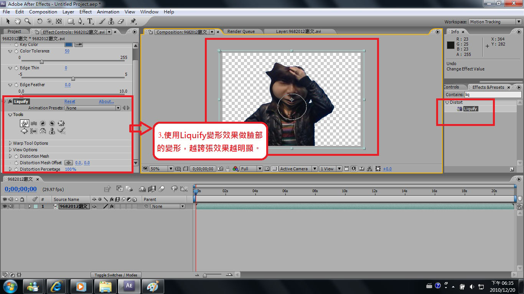The width and height of the screenshot is (524, 294).
Task: Collapse the Distort category in Effects & Presets
Action: pos(447,102)
